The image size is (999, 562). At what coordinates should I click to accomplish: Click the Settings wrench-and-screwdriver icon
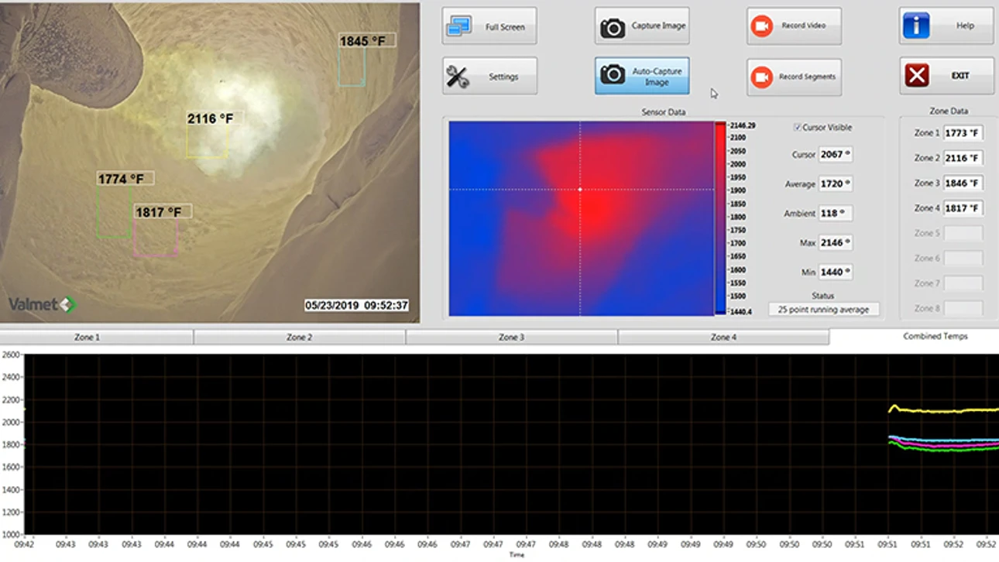tap(458, 77)
